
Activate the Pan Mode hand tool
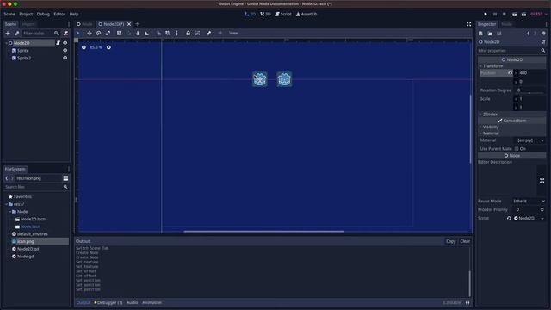(138, 33)
